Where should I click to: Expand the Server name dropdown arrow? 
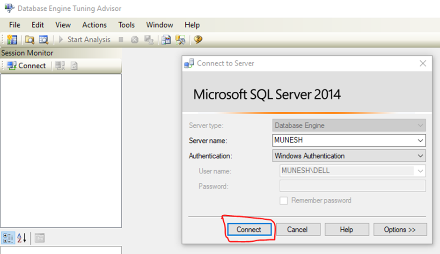click(420, 140)
